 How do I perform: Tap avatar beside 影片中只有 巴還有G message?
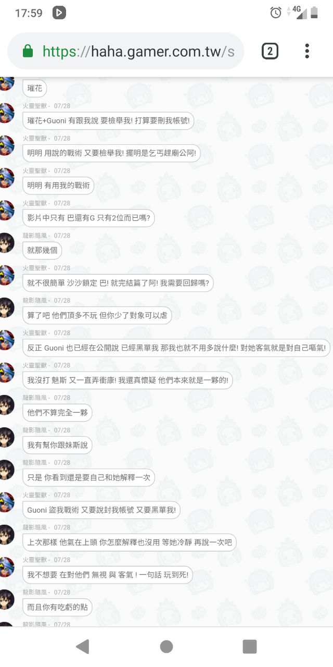coord(6,211)
